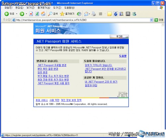Viewport: 166px width, 138px height.
Task: Expand the Mail button dropdown arrow
Action: tap(89, 14)
